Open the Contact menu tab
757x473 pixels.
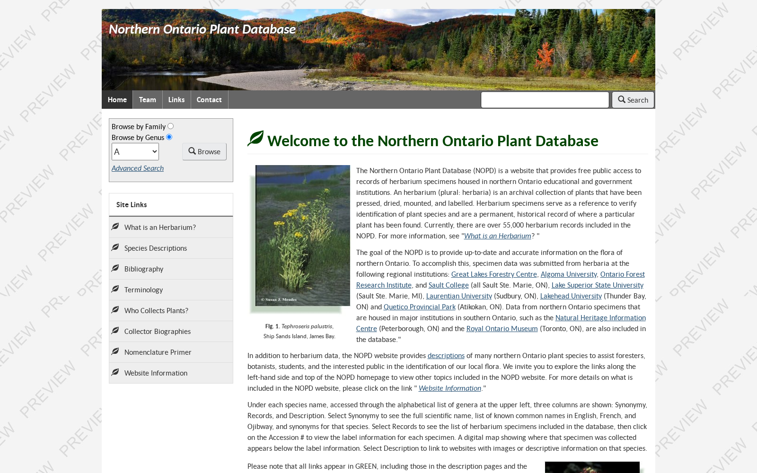209,100
